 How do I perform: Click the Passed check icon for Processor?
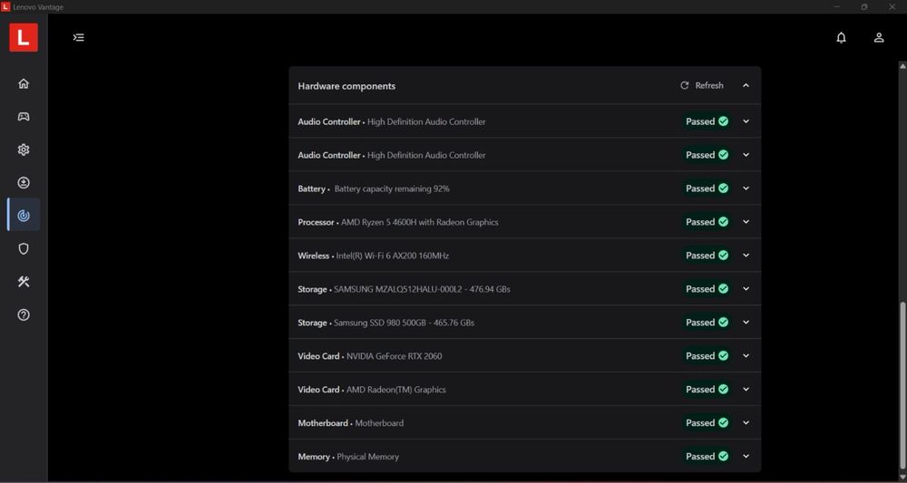[723, 222]
